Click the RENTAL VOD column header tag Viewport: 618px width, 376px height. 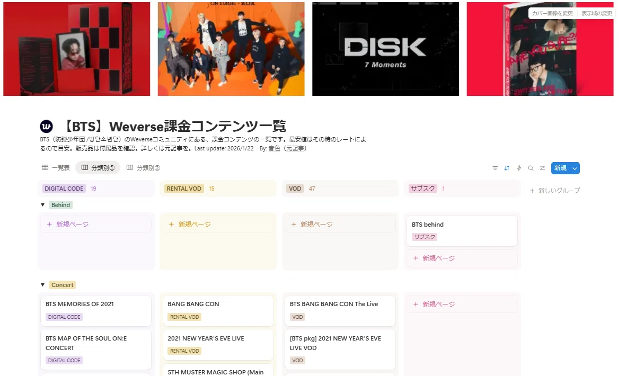pos(184,189)
